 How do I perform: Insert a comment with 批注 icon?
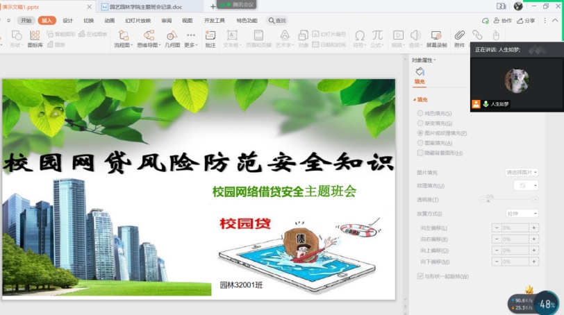[210, 38]
